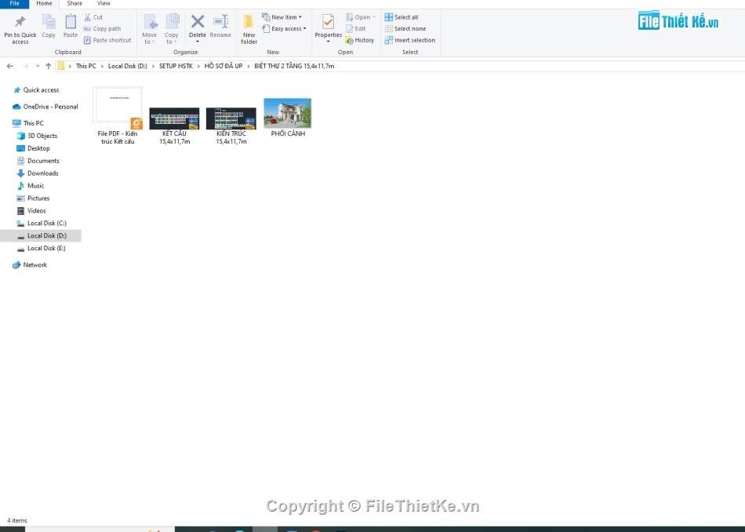Create a New folder from ribbon

tap(249, 27)
